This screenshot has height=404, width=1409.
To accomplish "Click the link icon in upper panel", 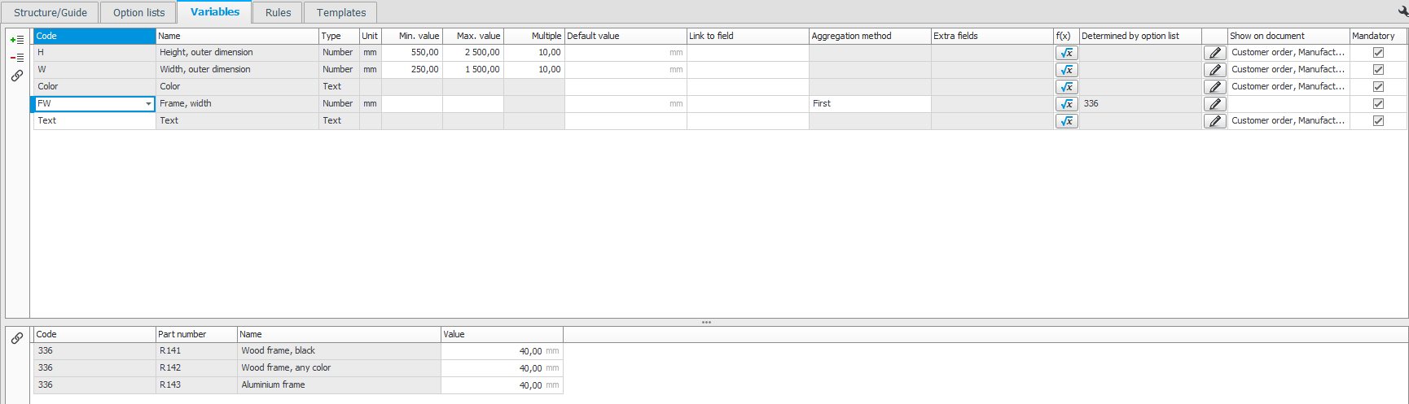I will pyautogui.click(x=16, y=76).
